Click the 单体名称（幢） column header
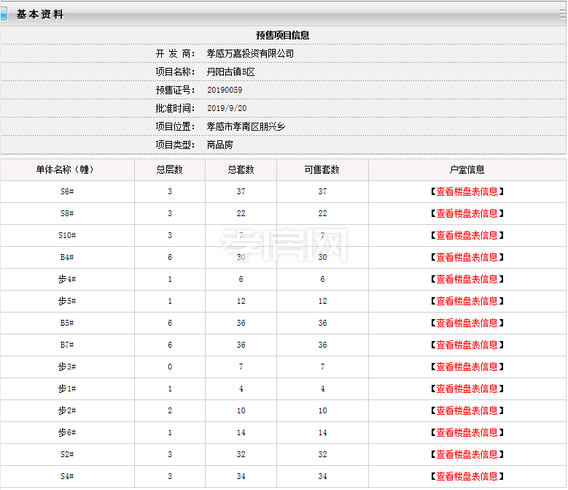 67,169
